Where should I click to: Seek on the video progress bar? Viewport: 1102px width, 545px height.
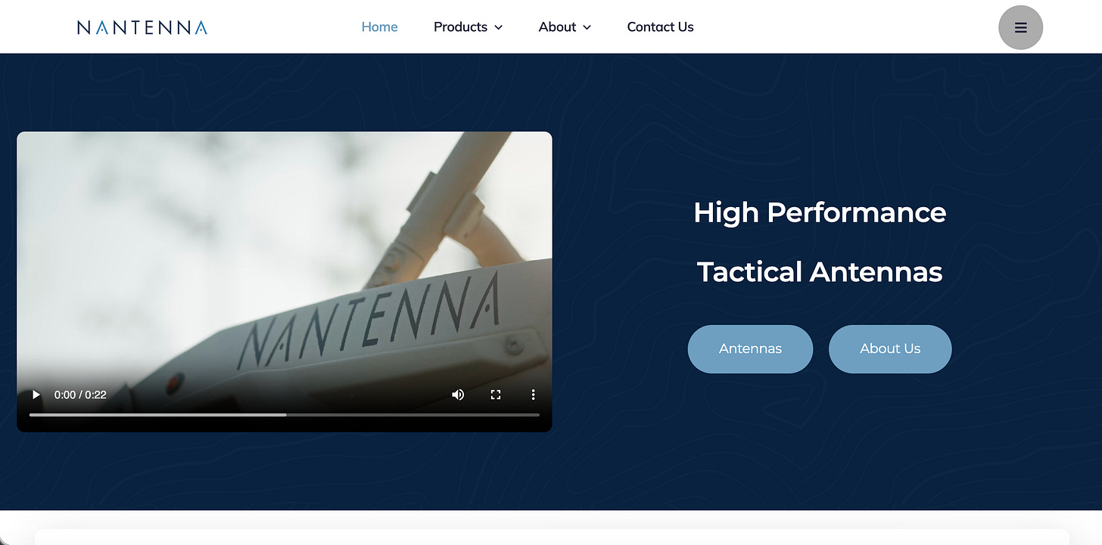[x=285, y=415]
